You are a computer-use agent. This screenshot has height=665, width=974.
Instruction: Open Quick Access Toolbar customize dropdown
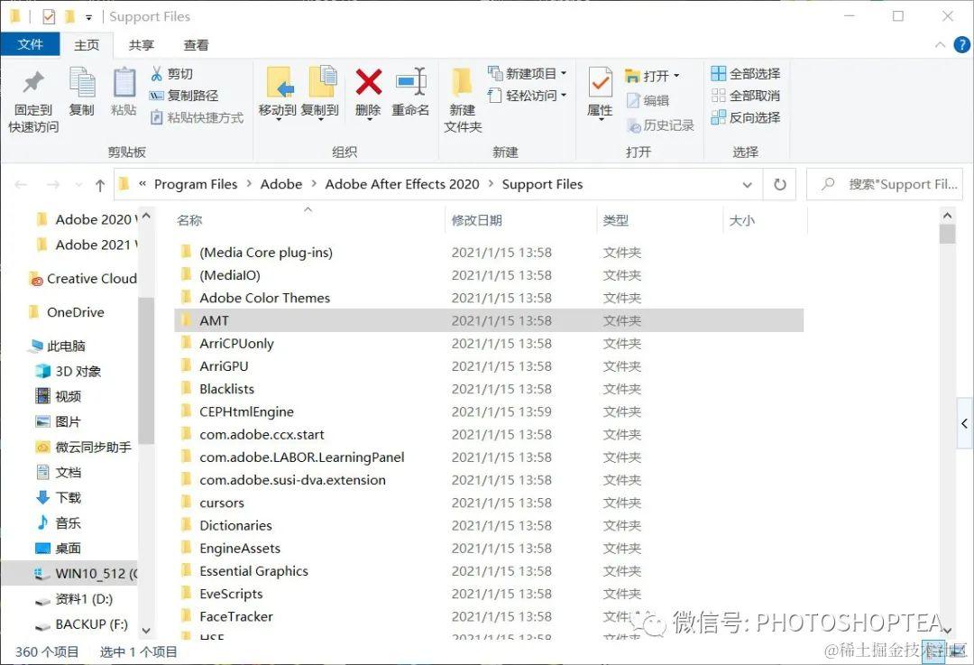coord(88,17)
